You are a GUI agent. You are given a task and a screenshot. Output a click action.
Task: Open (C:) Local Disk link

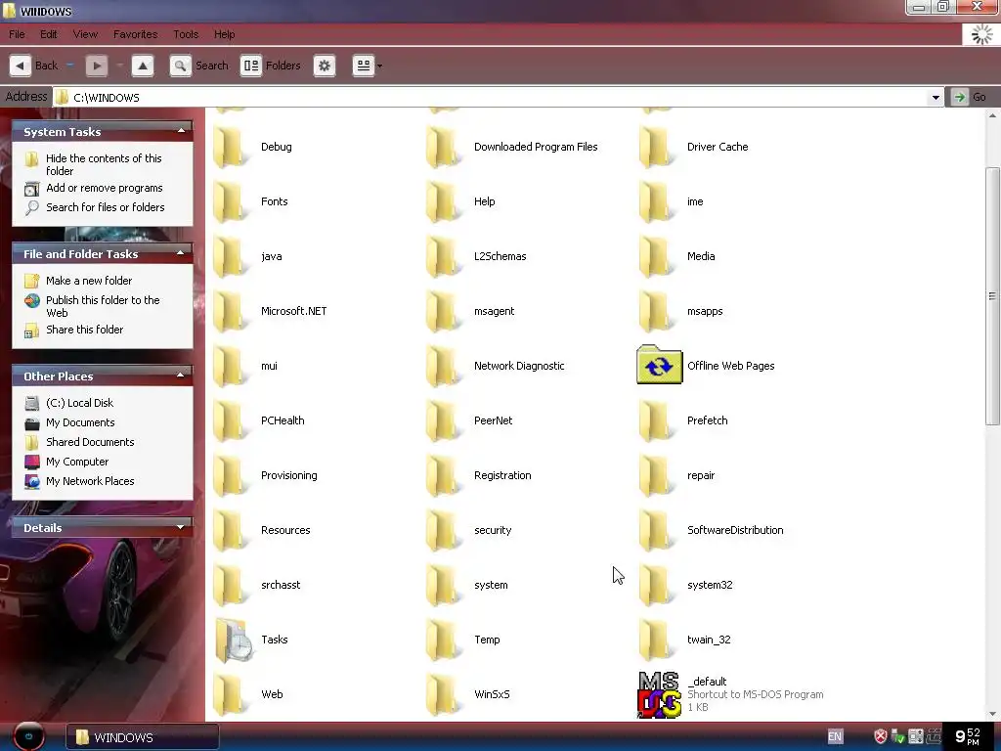point(79,403)
